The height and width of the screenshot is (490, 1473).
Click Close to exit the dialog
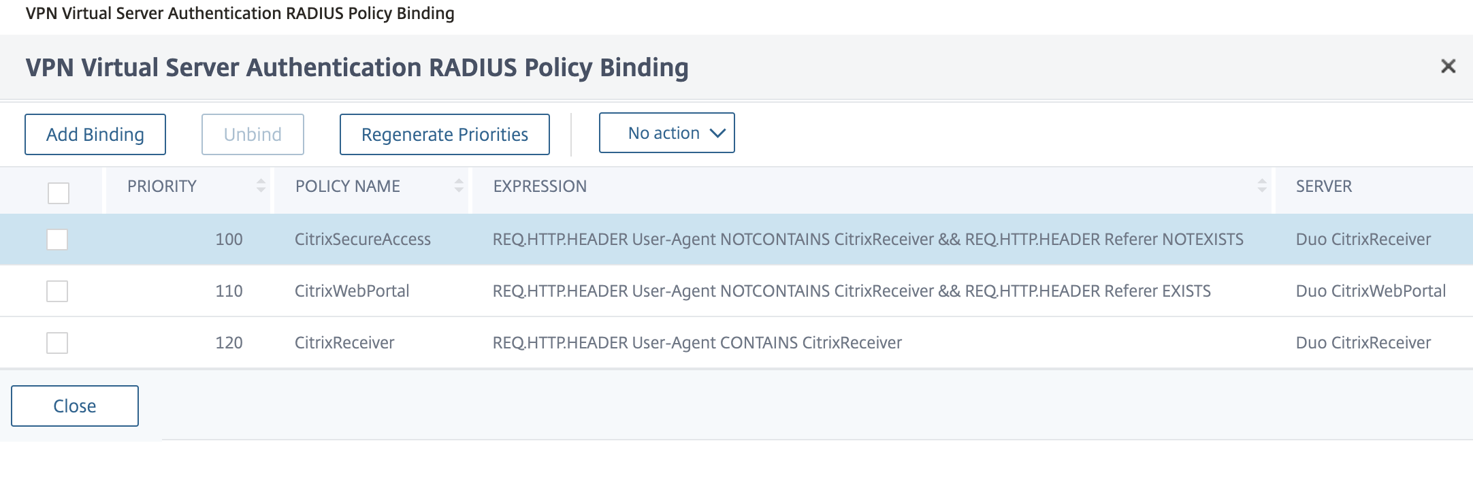(x=75, y=406)
